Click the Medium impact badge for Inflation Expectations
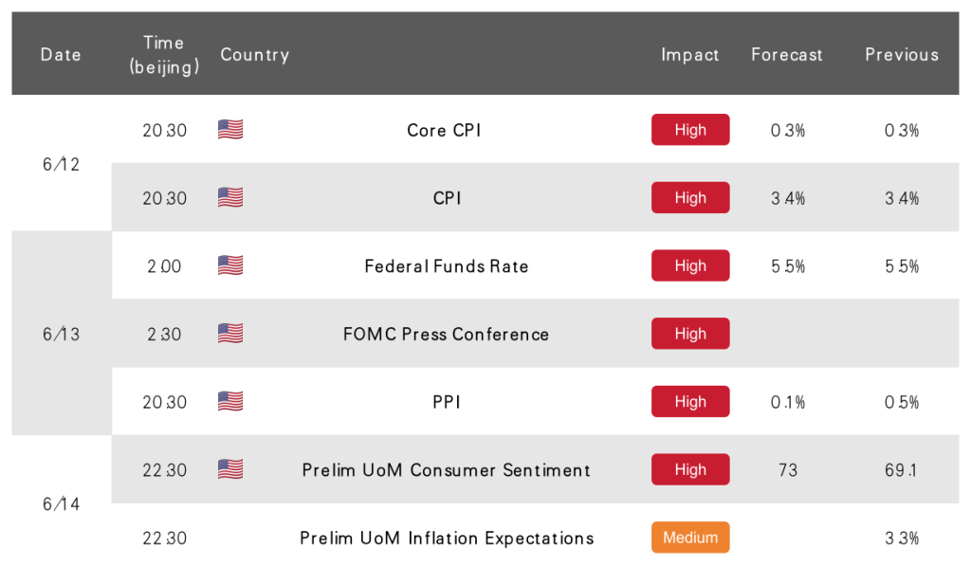The height and width of the screenshot is (565, 971). [690, 538]
